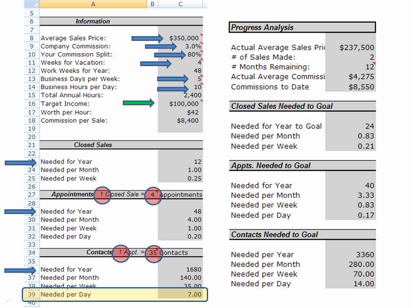Click the Your Commission Split label

point(76,54)
